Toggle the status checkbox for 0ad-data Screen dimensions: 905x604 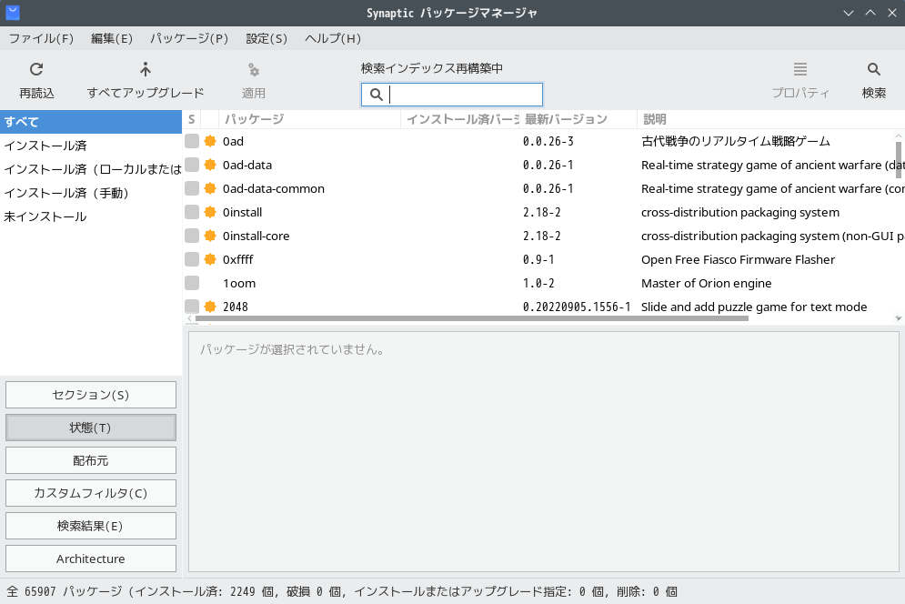[x=192, y=165]
